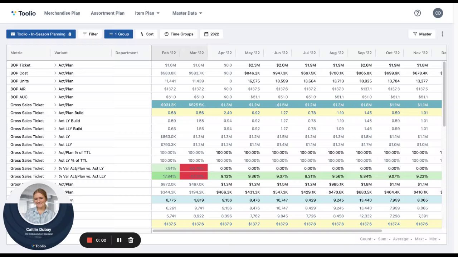
Task: Expand the Act/Plan % of TTL row
Action: click(55, 152)
